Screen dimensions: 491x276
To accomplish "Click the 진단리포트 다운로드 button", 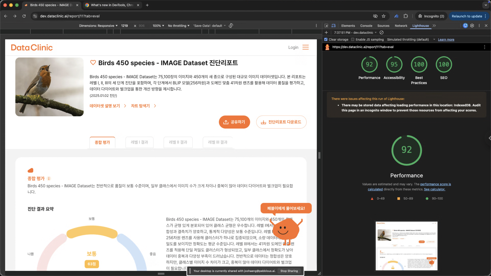I will [281, 122].
